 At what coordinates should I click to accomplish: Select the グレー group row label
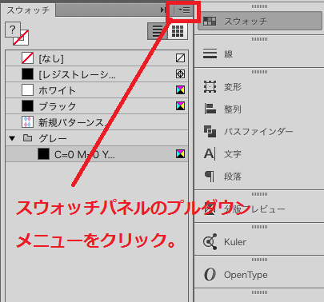click(53, 138)
